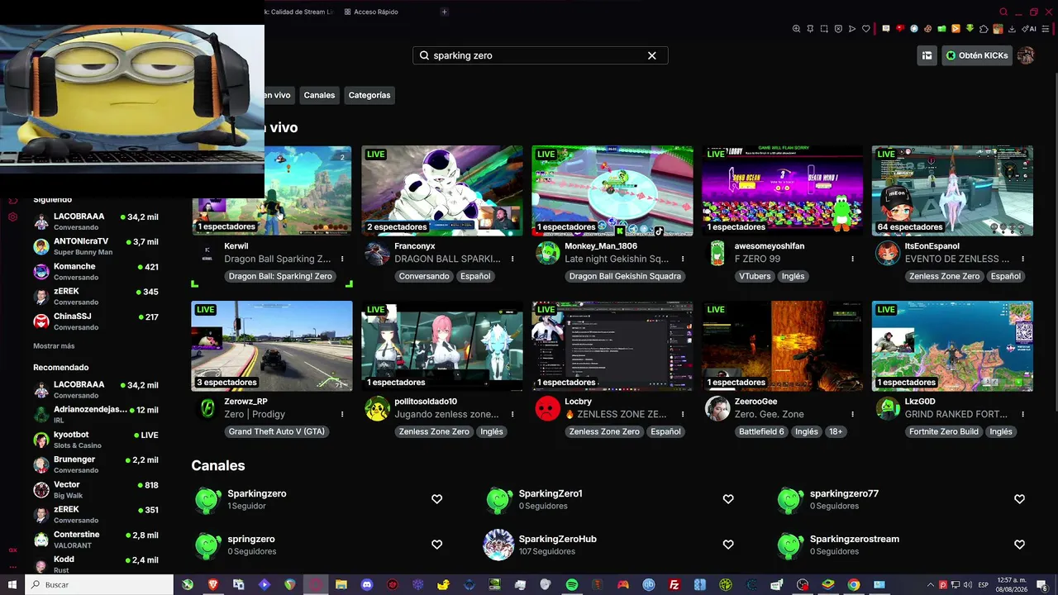
Task: Follow the sparkingzero77 channel with heart
Action: coord(1019,499)
